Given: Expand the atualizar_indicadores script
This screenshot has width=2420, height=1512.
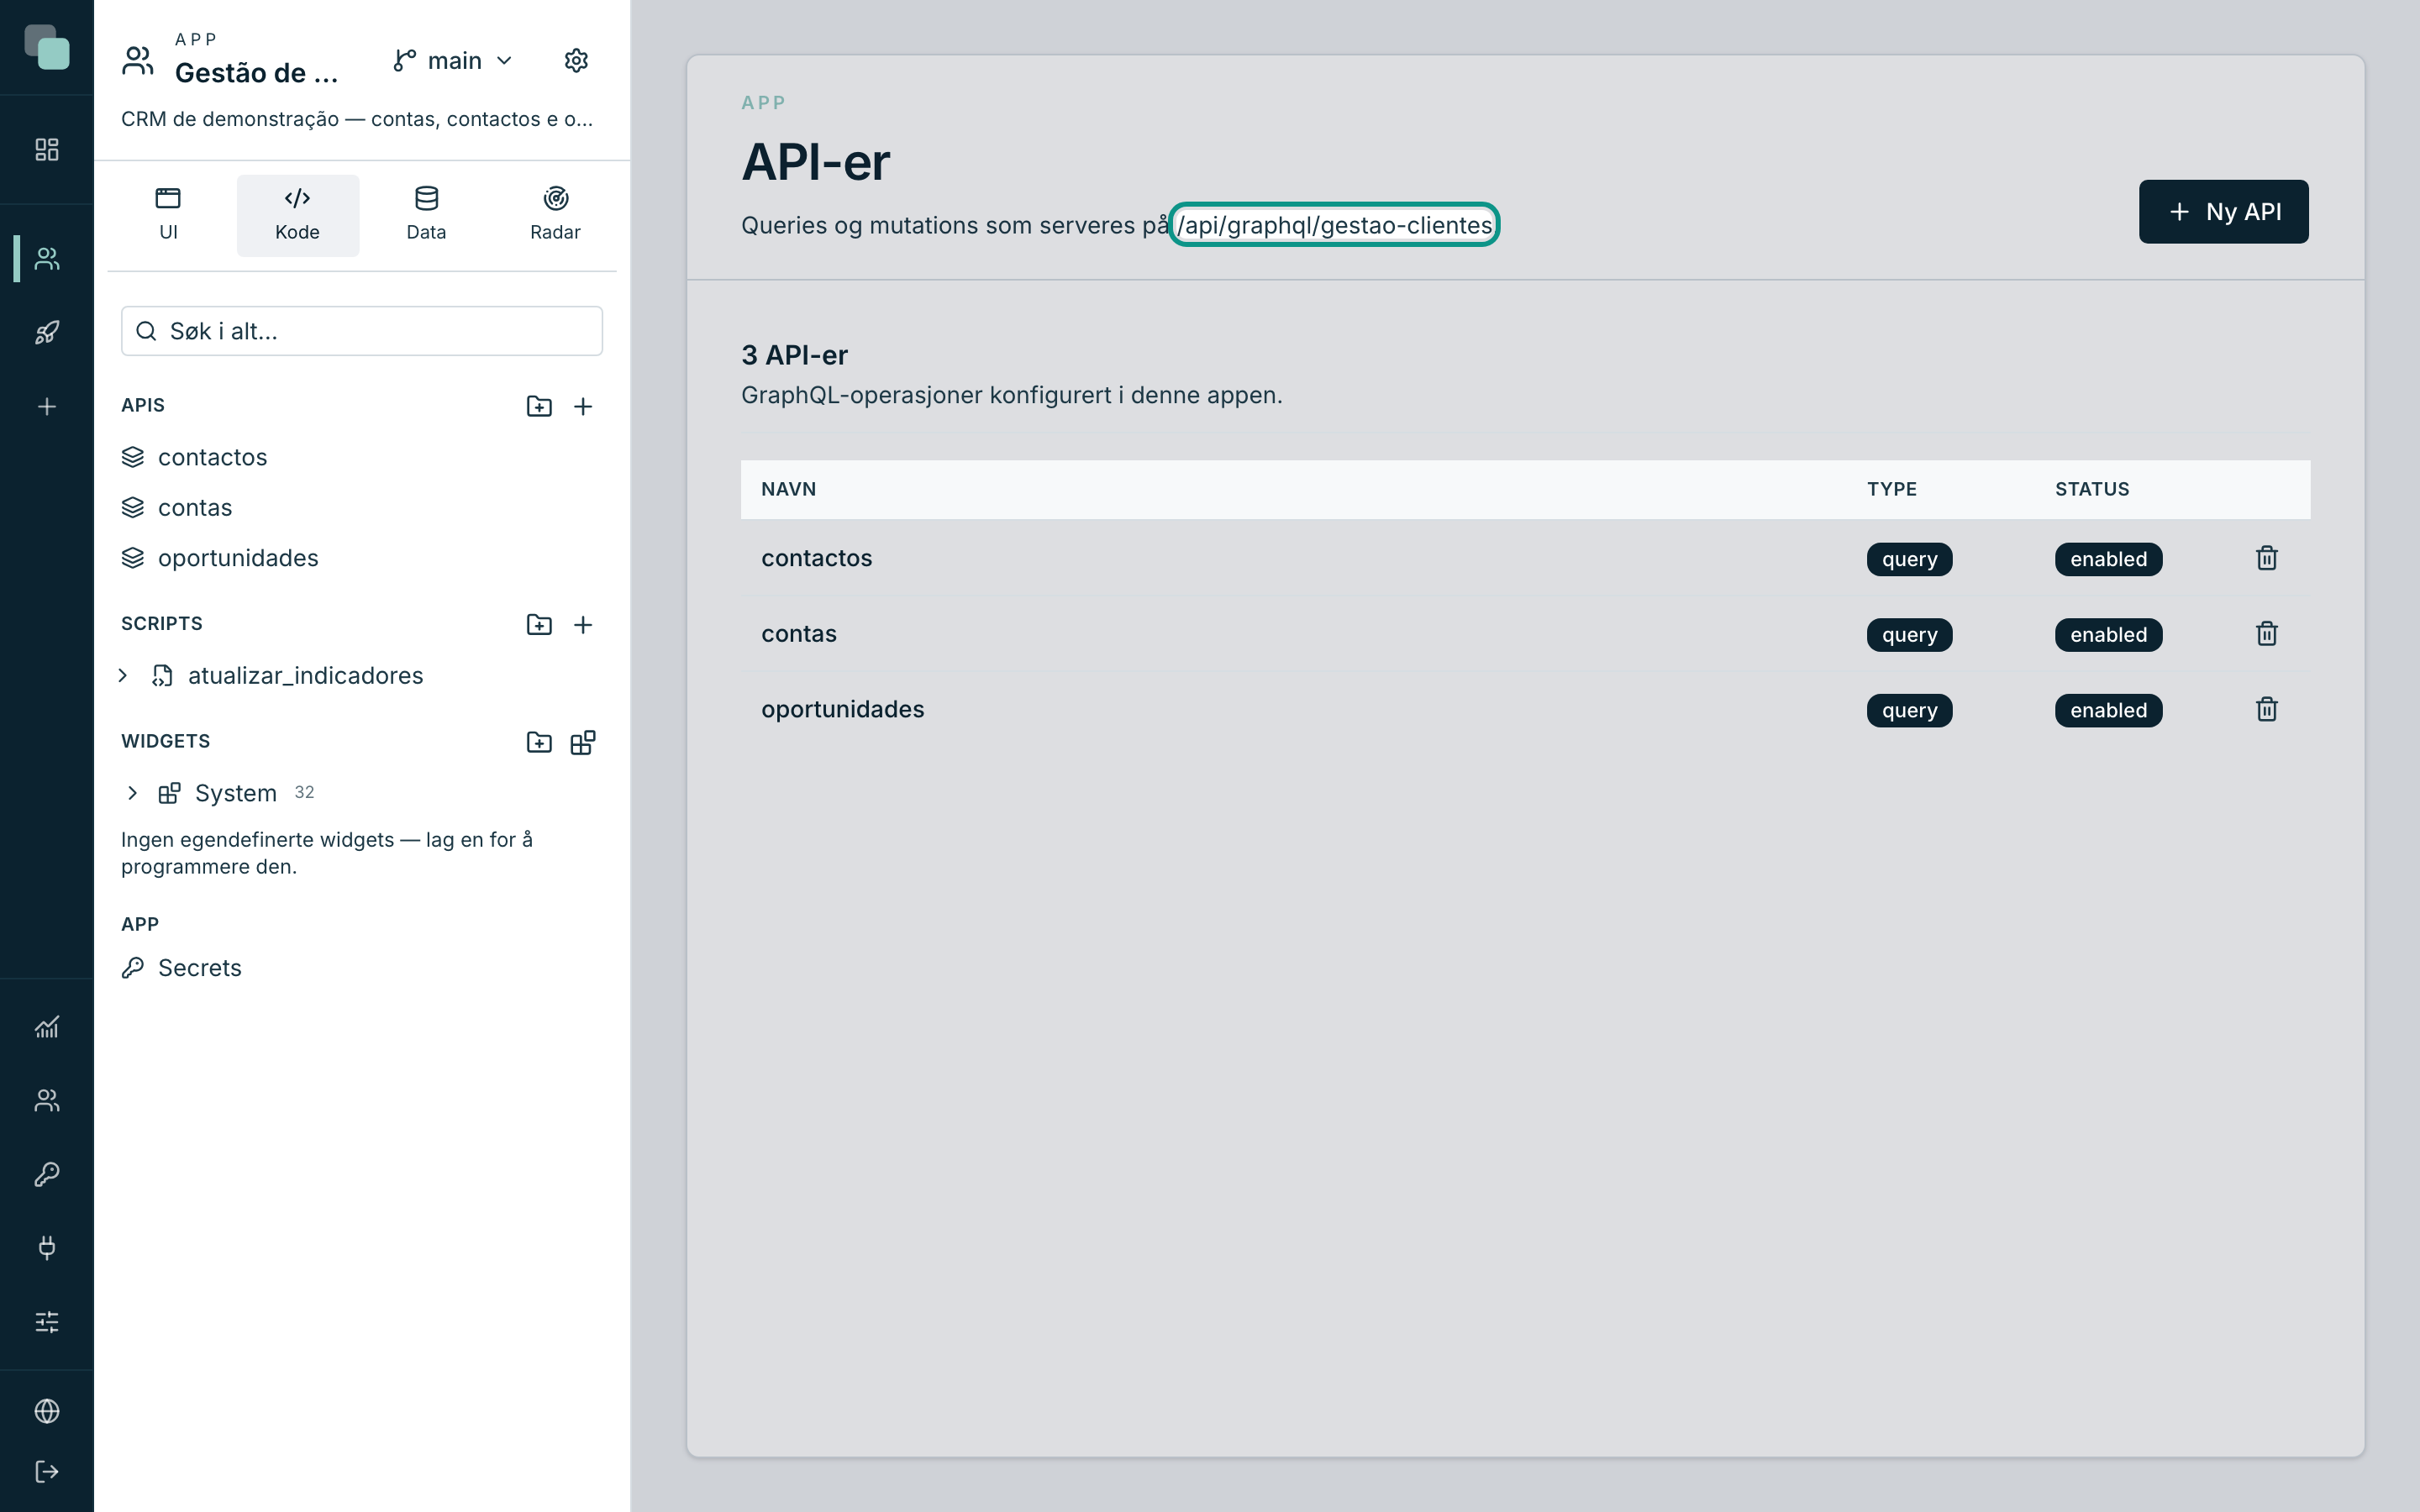Looking at the screenshot, I should coord(123,676).
